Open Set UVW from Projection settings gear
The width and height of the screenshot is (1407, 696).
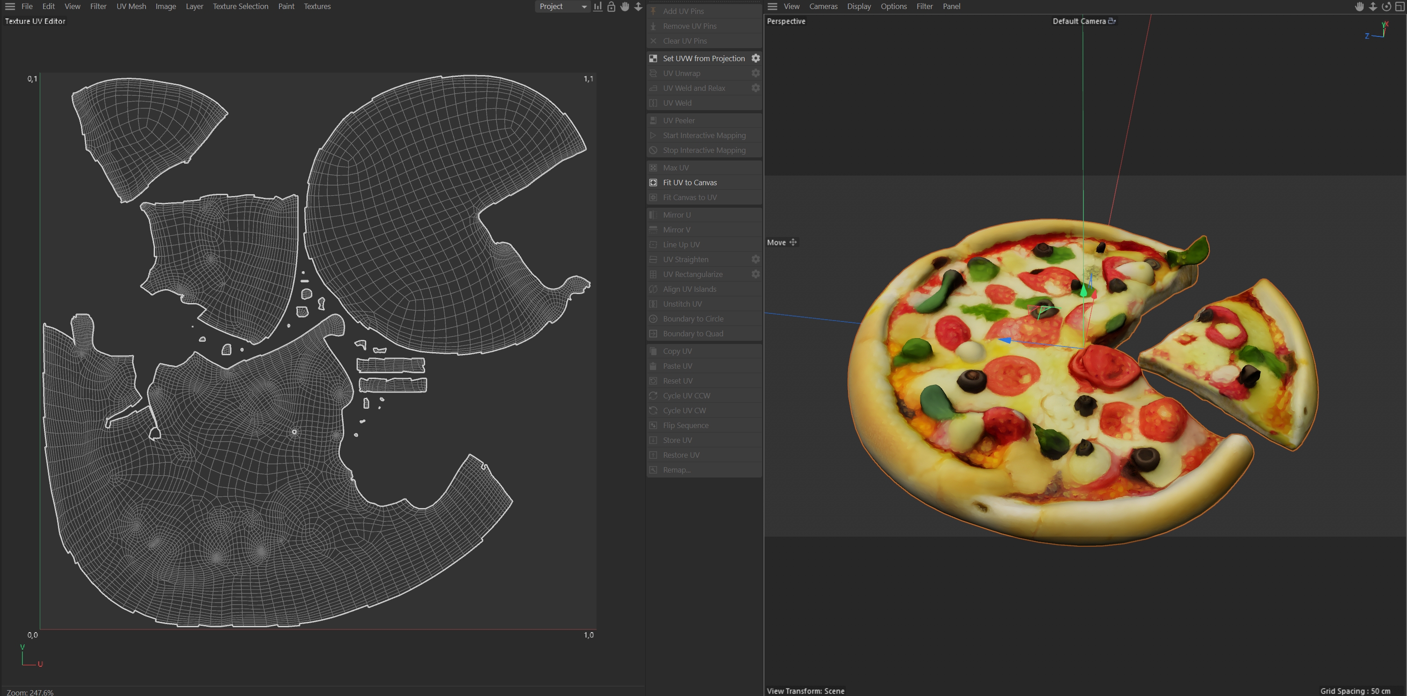pyautogui.click(x=755, y=58)
